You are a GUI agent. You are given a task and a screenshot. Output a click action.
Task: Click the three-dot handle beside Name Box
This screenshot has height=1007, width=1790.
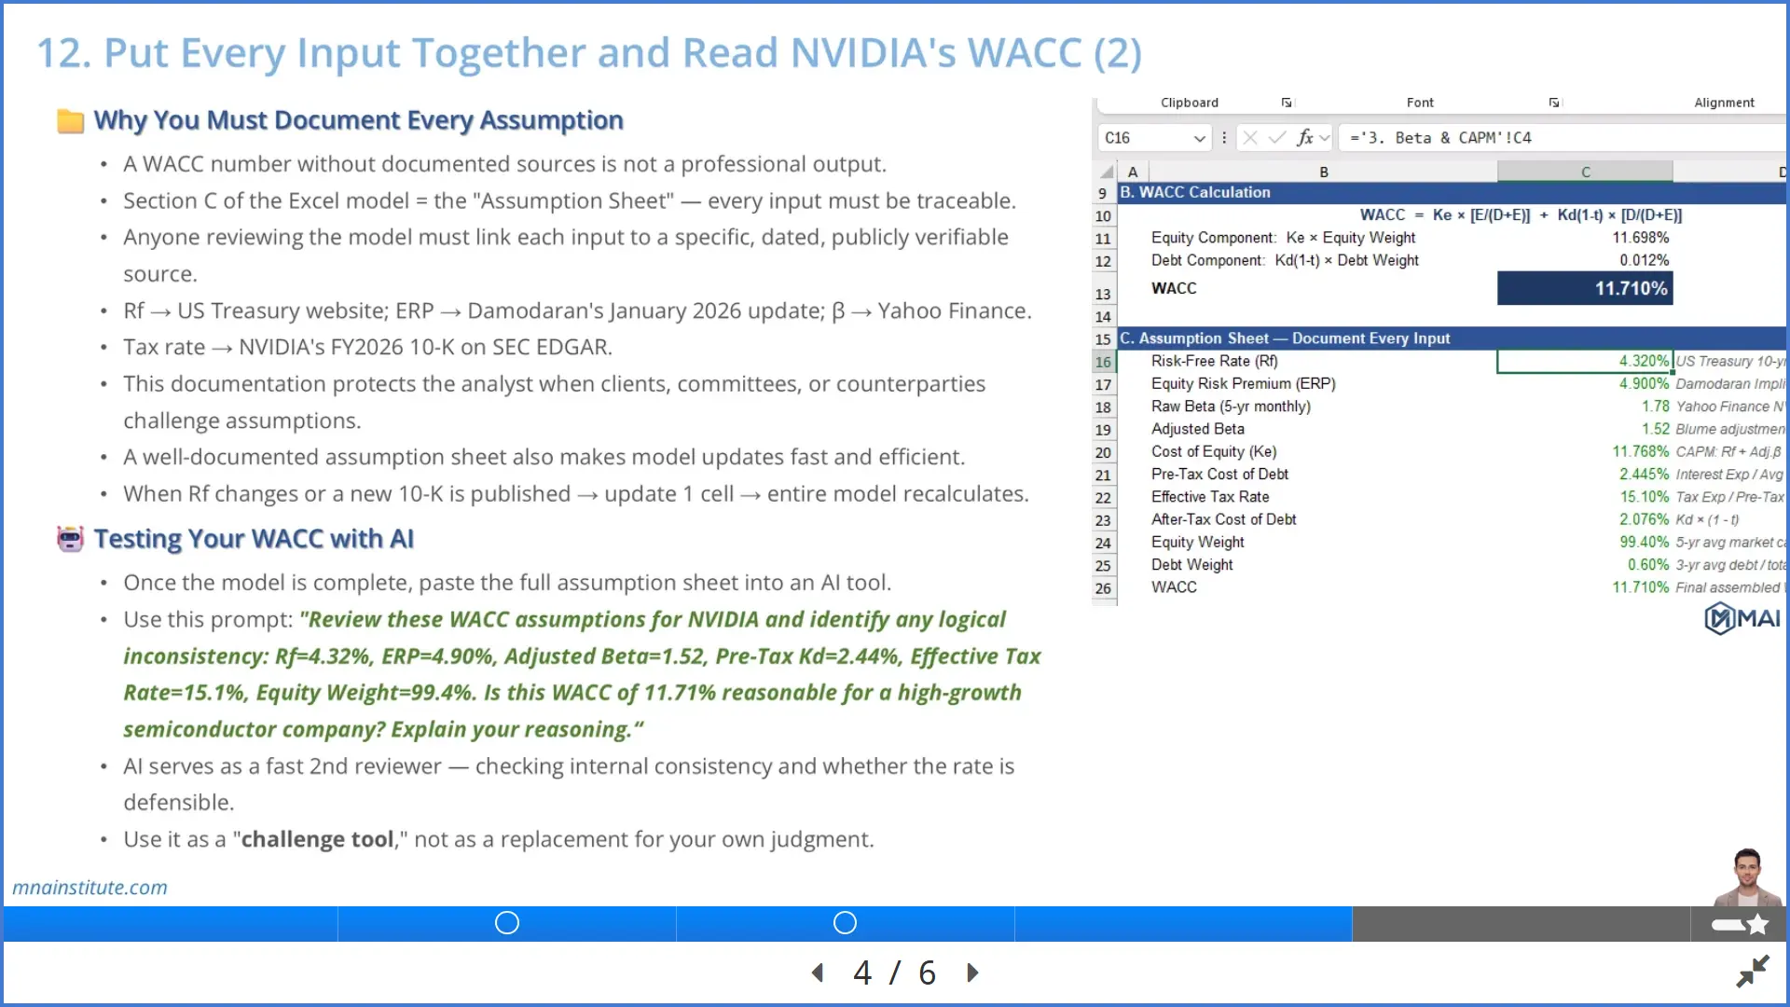(x=1224, y=138)
